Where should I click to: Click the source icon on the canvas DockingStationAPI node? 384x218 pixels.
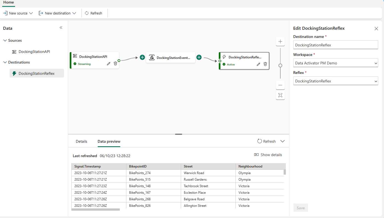(x=75, y=56)
